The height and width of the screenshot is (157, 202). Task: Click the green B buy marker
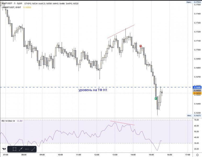click(x=156, y=98)
